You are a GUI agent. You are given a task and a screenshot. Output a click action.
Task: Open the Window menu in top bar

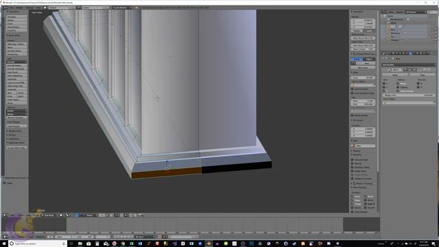[29, 8]
